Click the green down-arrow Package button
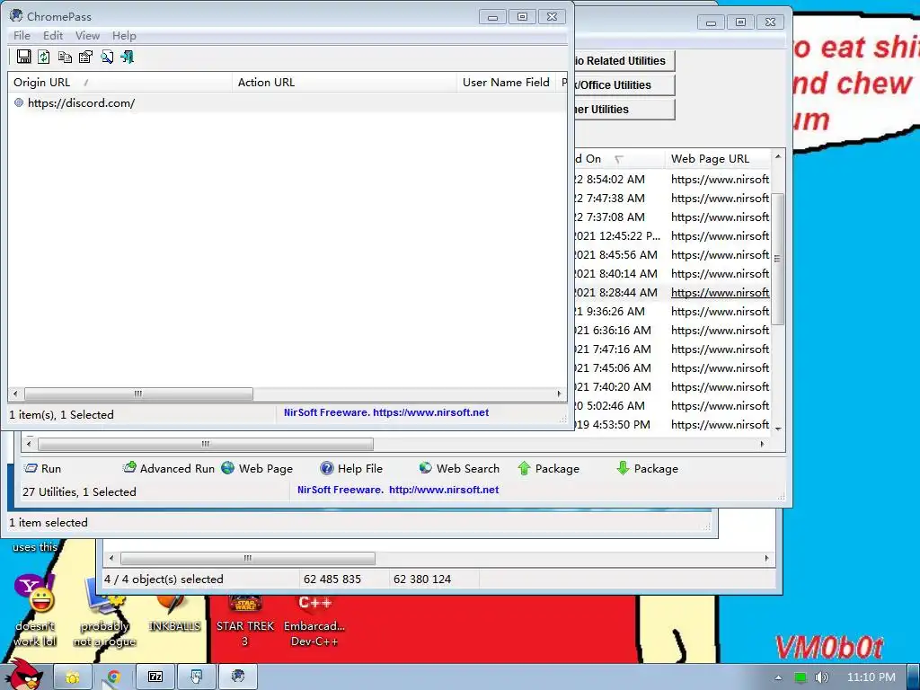The width and height of the screenshot is (920, 690). [648, 469]
